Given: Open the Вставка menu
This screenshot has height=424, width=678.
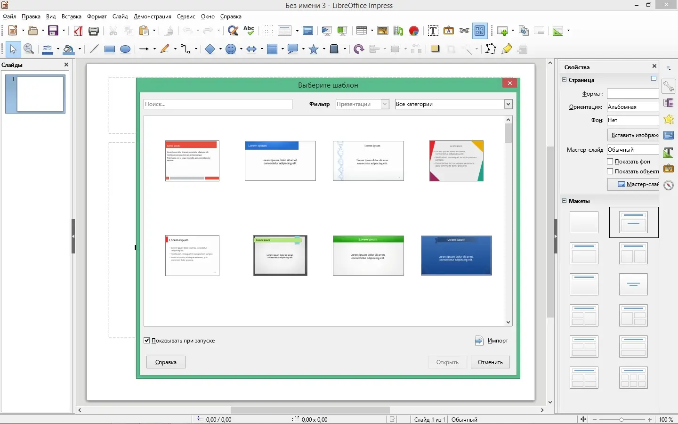Looking at the screenshot, I should 72,16.
